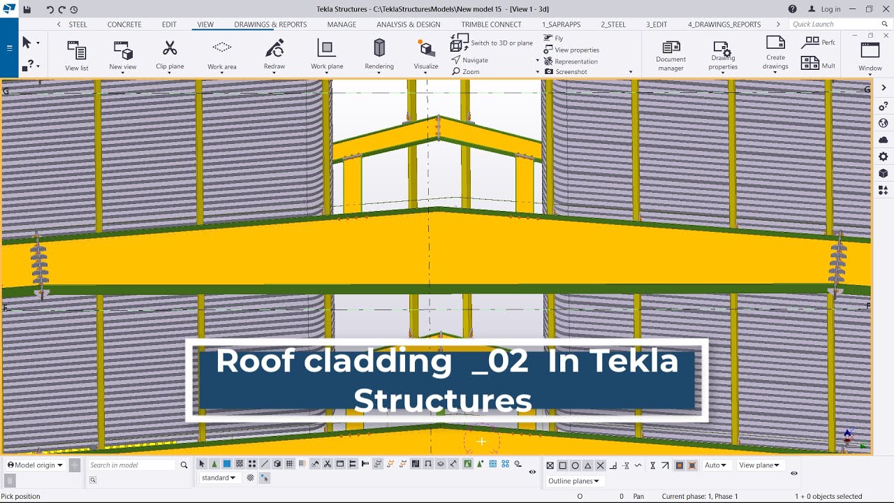The width and height of the screenshot is (894, 503).
Task: Expand the Drawing properties dropdown arrow
Action: pyautogui.click(x=723, y=73)
